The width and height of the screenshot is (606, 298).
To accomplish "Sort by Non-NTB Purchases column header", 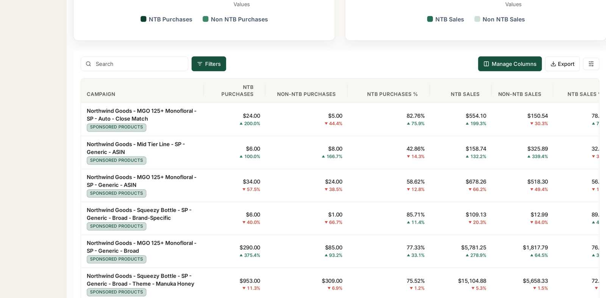I will [x=306, y=94].
